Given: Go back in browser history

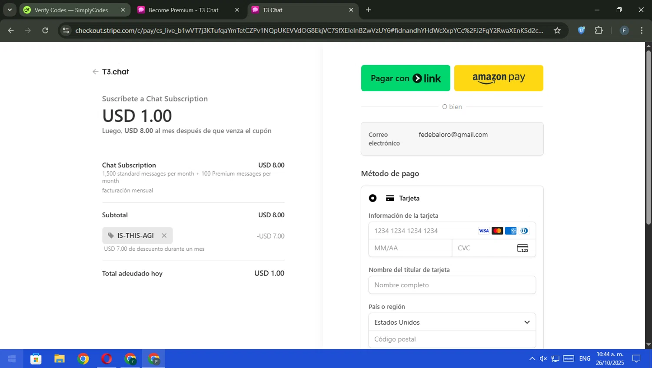Looking at the screenshot, I should (11, 30).
